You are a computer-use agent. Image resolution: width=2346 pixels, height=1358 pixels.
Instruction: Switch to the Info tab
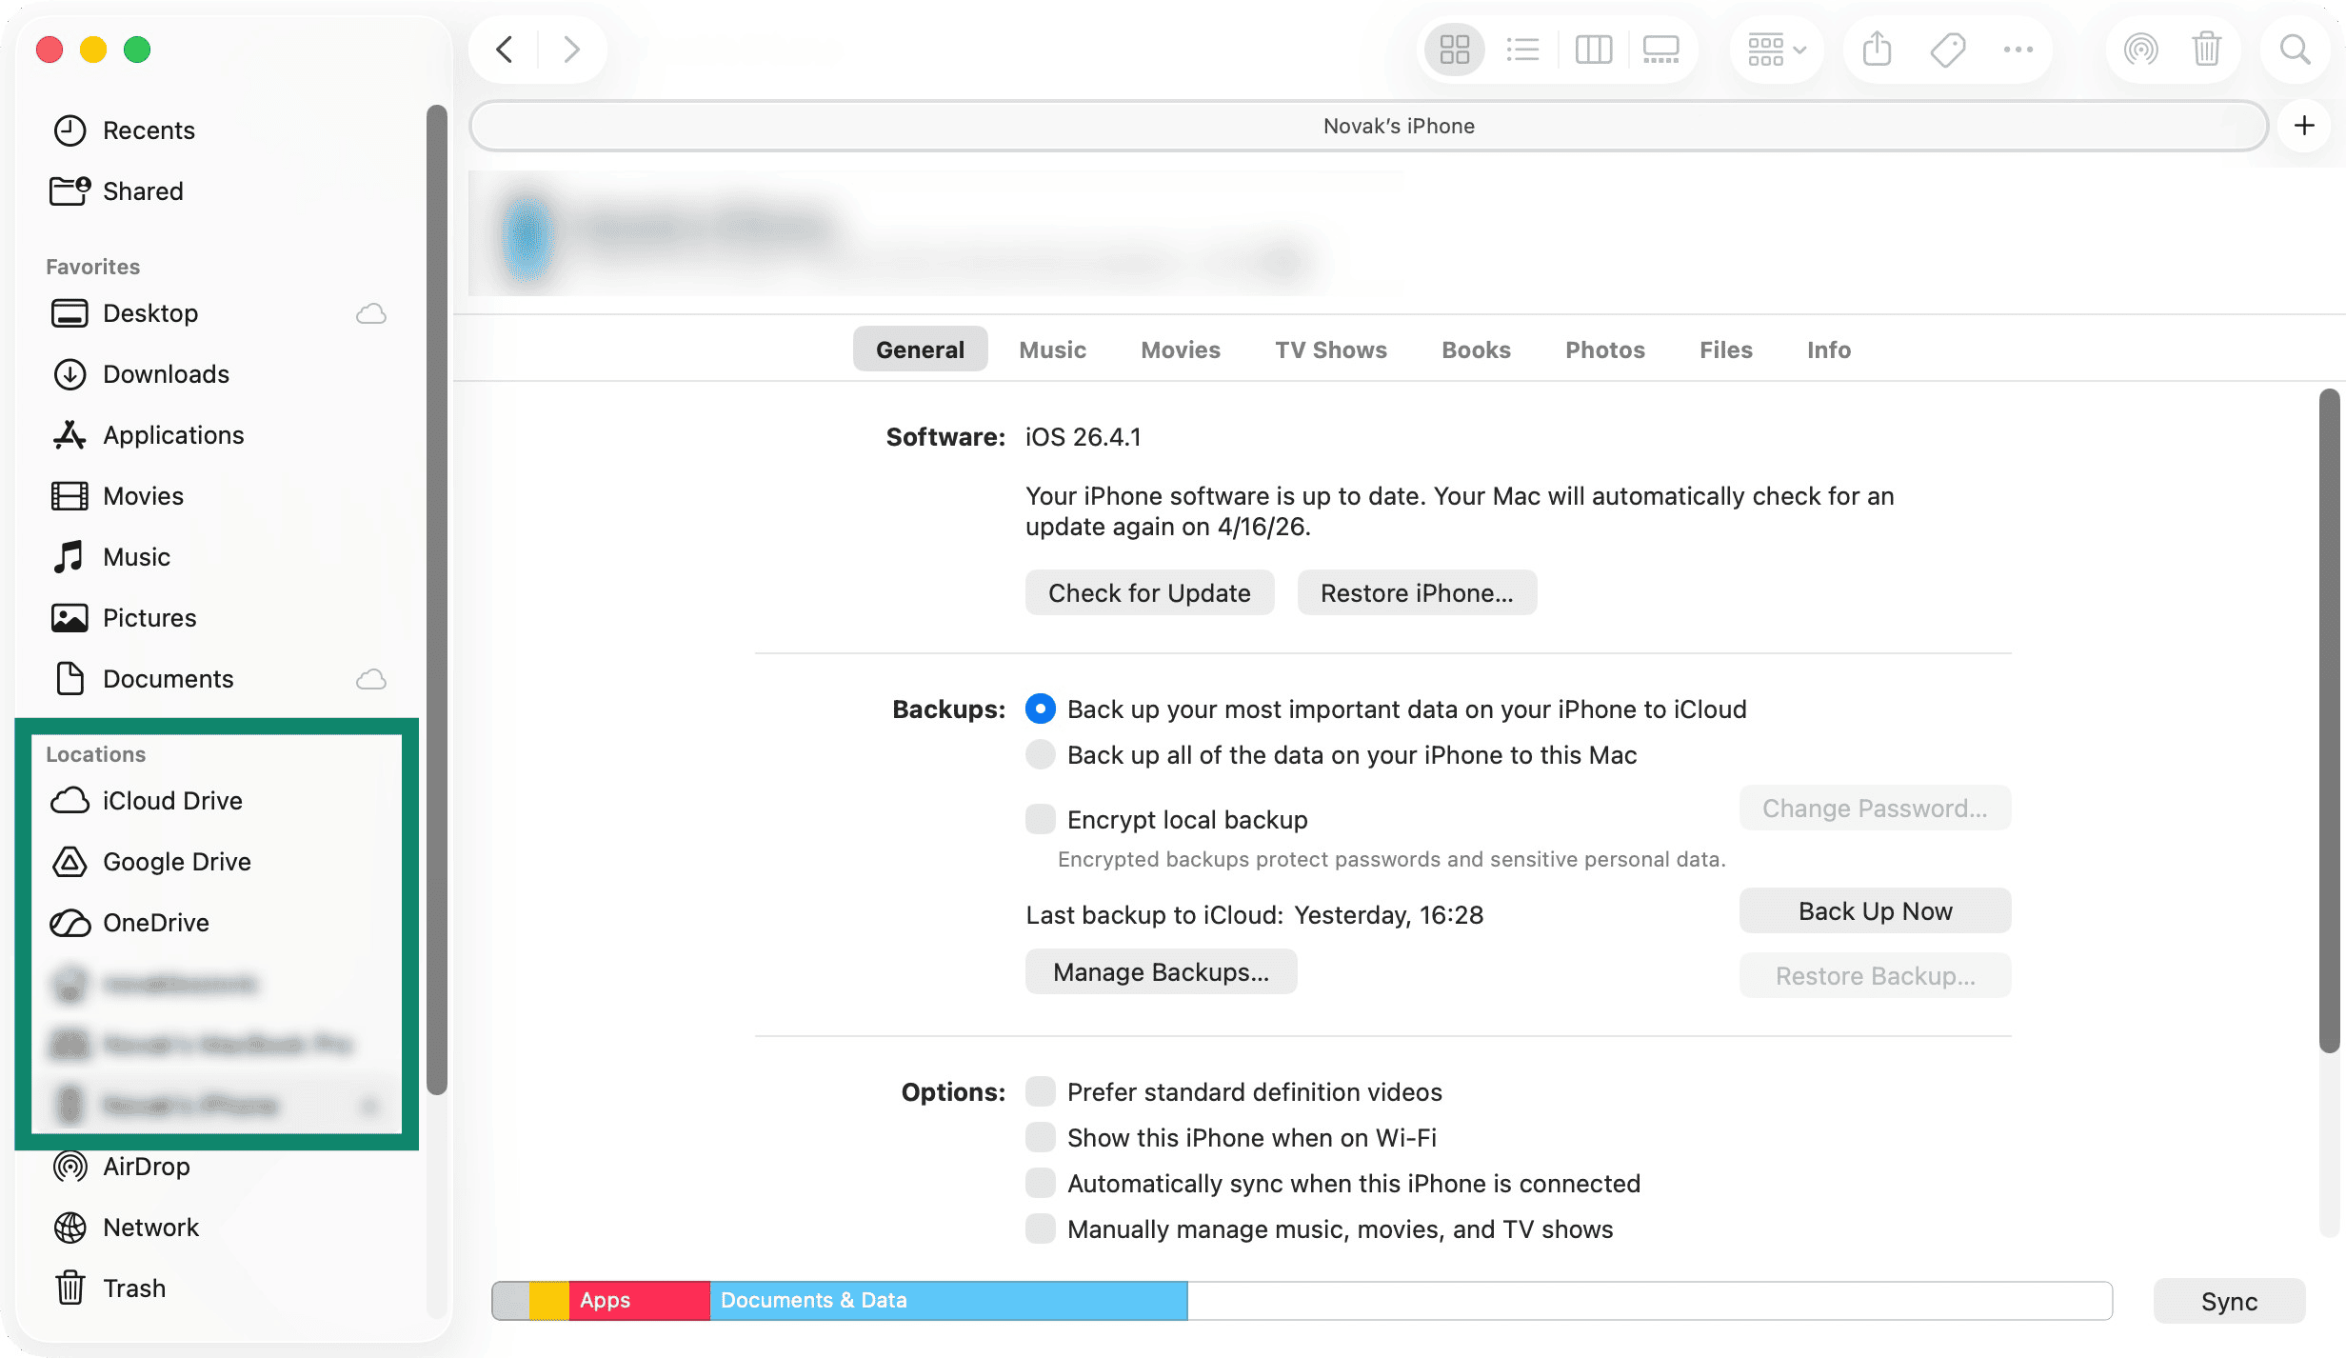1829,349
